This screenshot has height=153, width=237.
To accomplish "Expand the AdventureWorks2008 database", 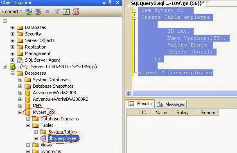I will (x=20, y=93).
